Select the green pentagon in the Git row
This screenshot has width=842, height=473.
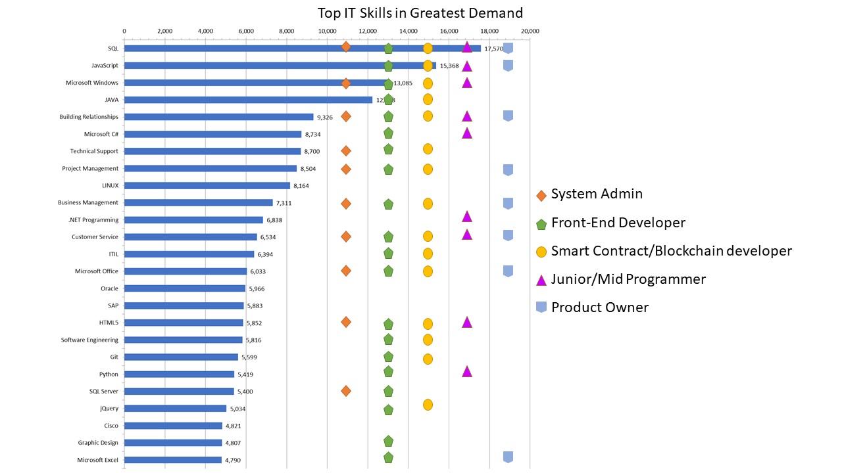tap(388, 357)
